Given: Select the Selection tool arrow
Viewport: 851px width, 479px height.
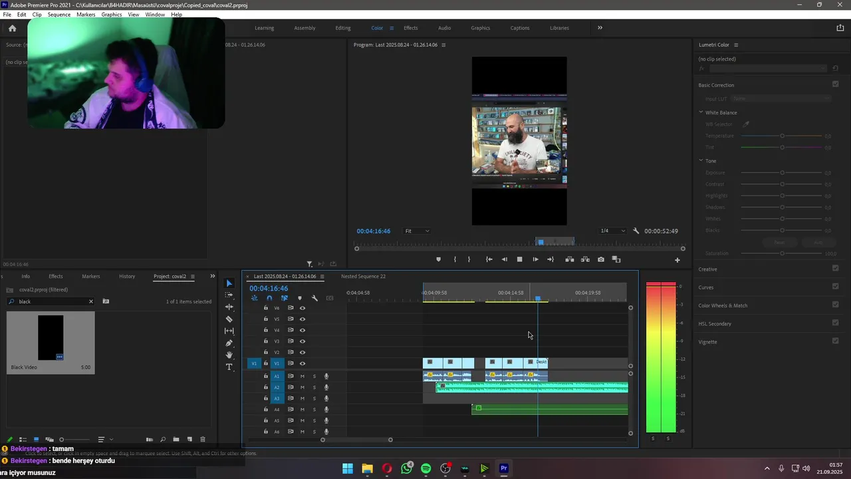Looking at the screenshot, I should pos(229,283).
